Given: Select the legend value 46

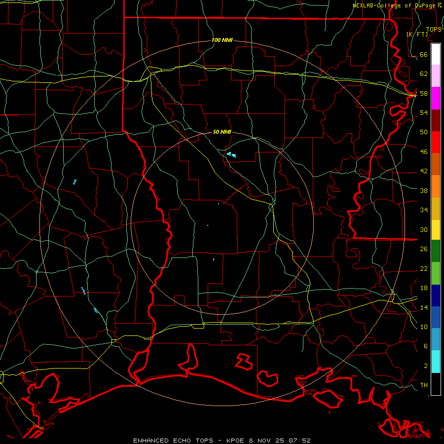Looking at the screenshot, I should pos(424,151).
